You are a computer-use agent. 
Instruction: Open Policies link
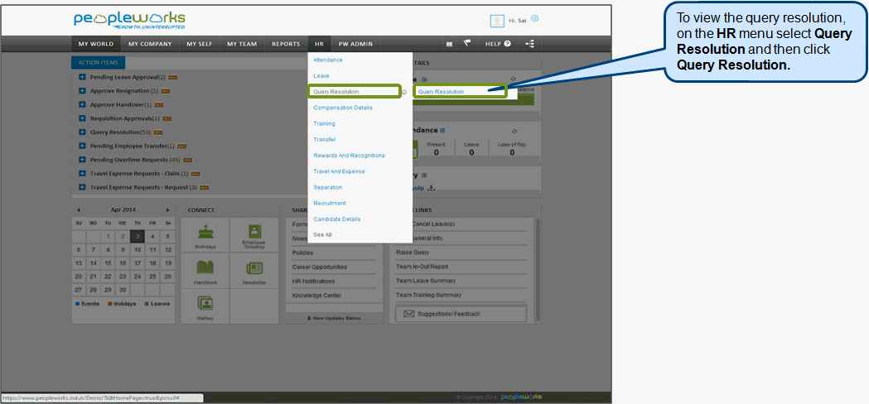tap(302, 252)
